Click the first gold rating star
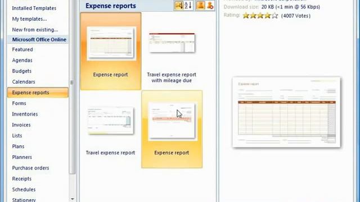Viewport: 360px width, 202px height. pyautogui.click(x=246, y=16)
